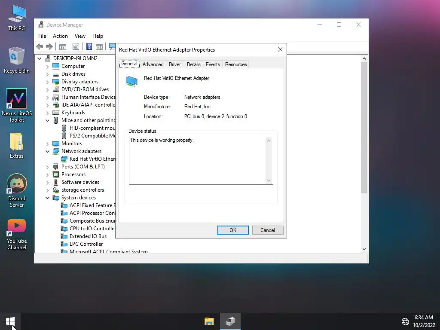440x330 pixels.
Task: Expand the Display adapters node
Action: coord(47,82)
